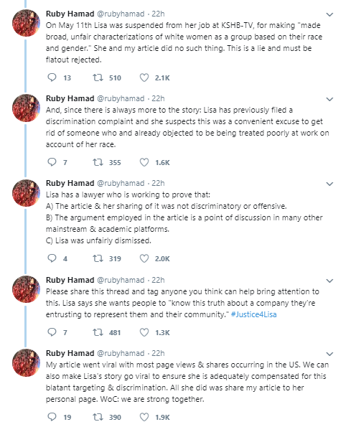Open the @rubyhamad handle on the second tweet
The image size is (346, 427).
point(121,98)
